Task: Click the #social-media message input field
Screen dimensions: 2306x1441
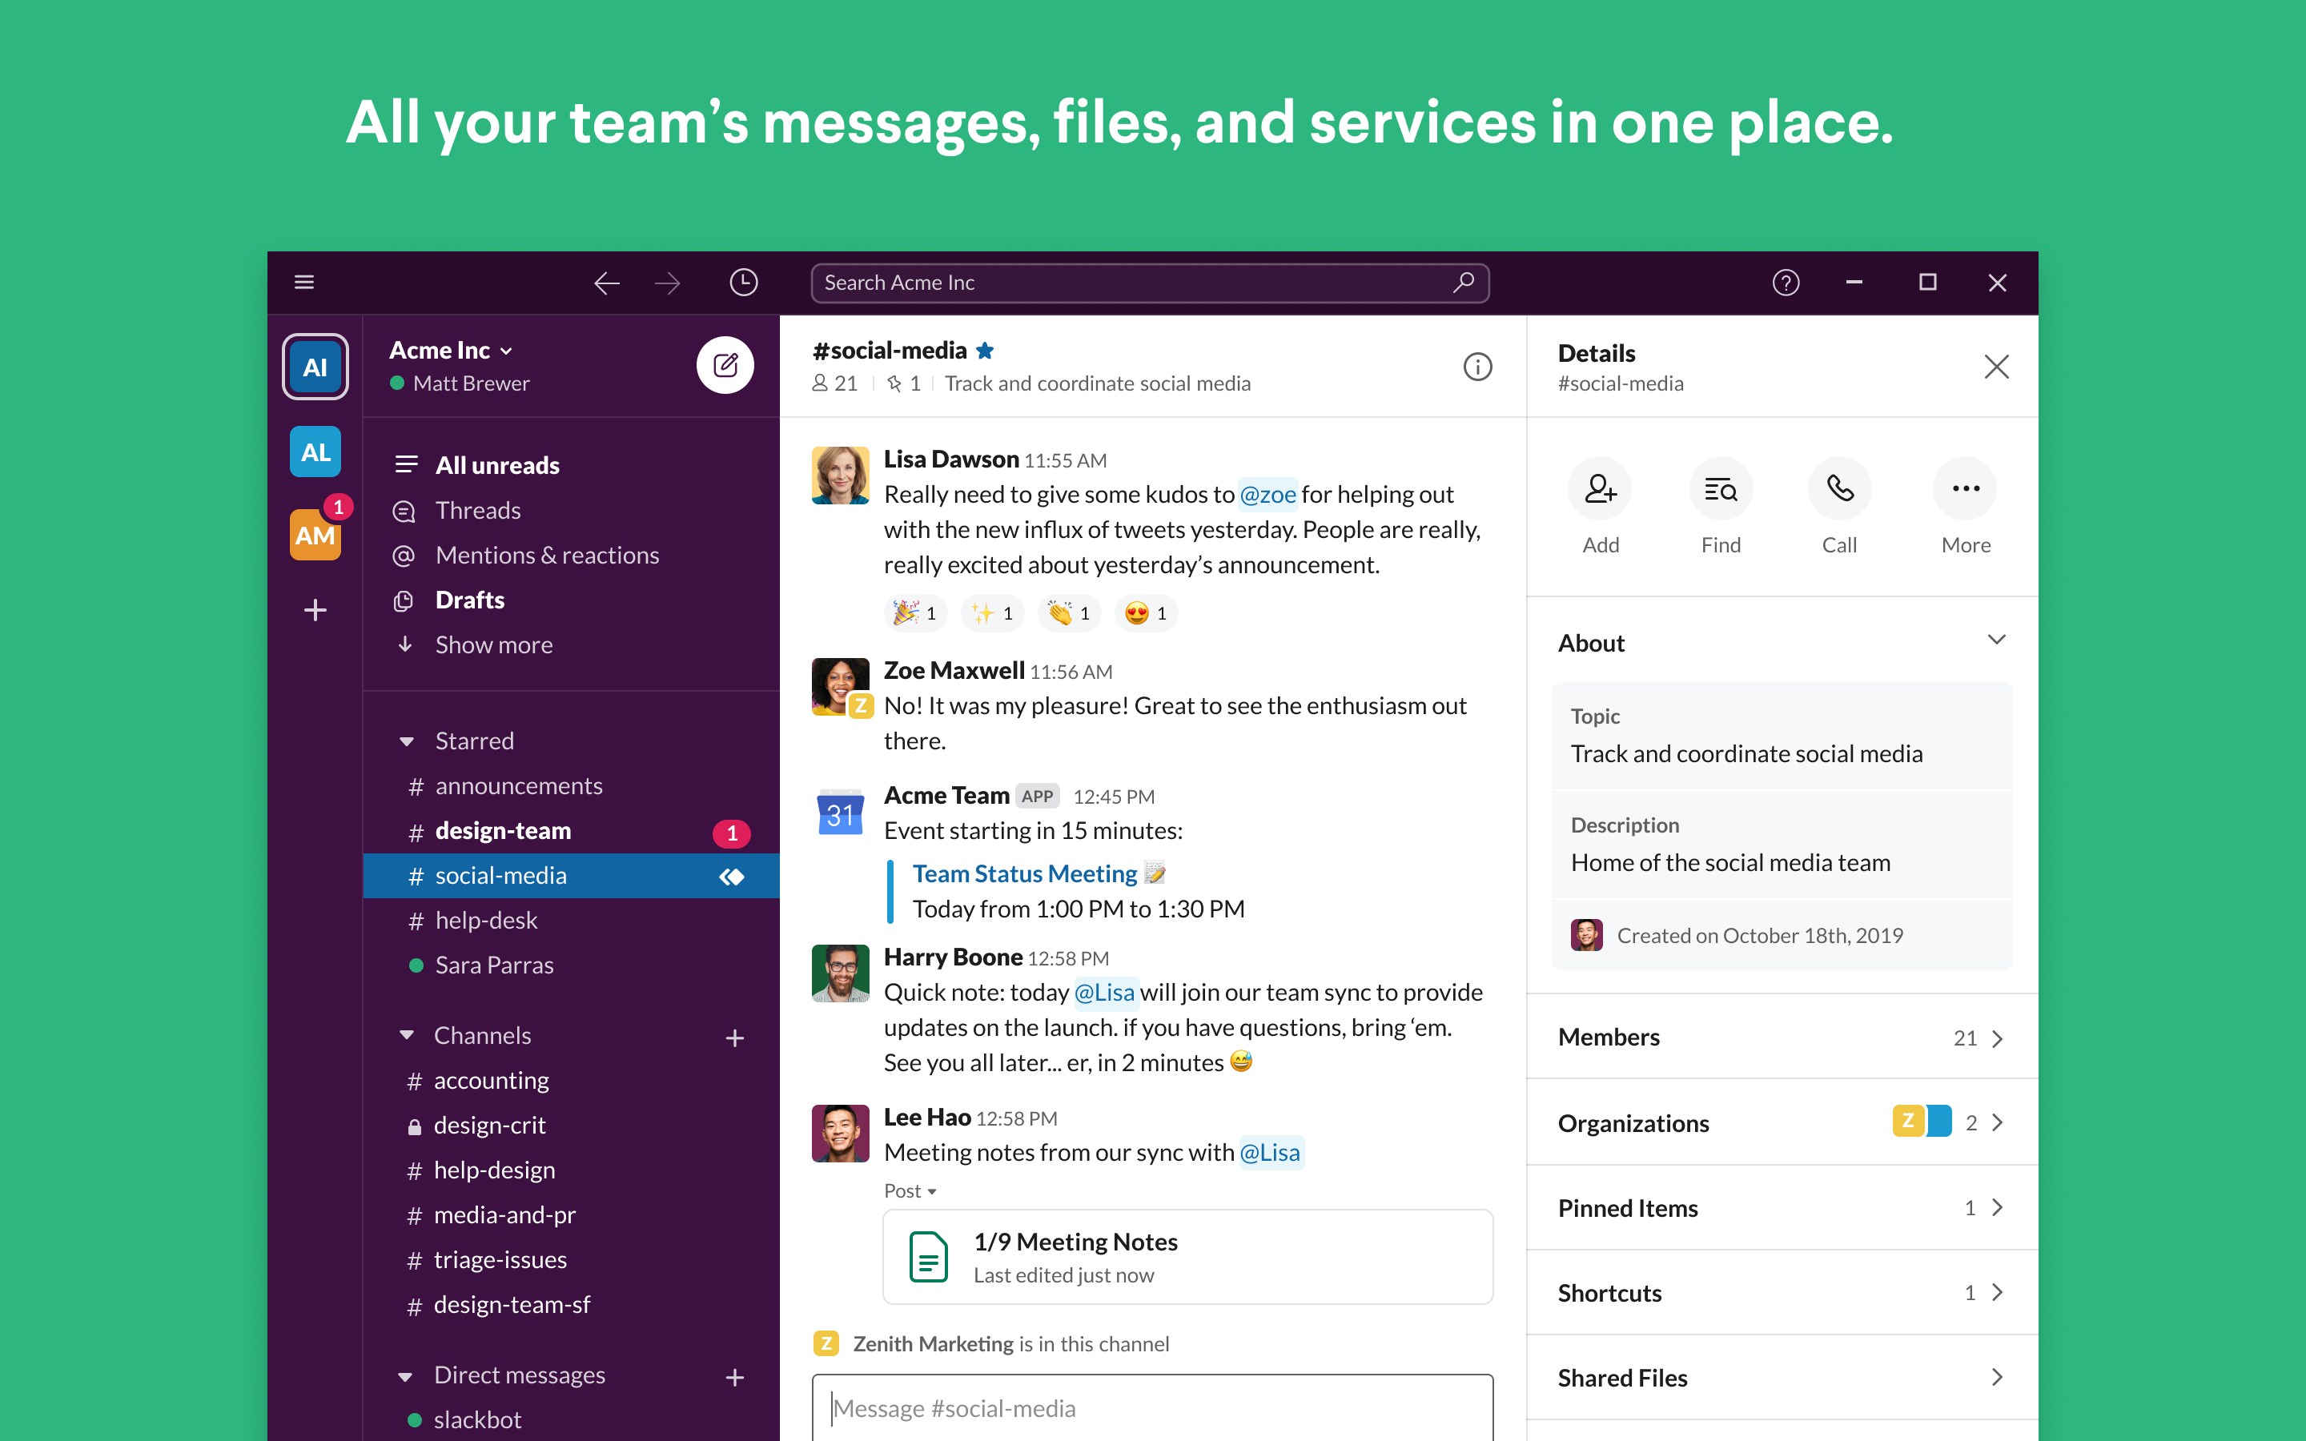Action: click(1143, 1409)
